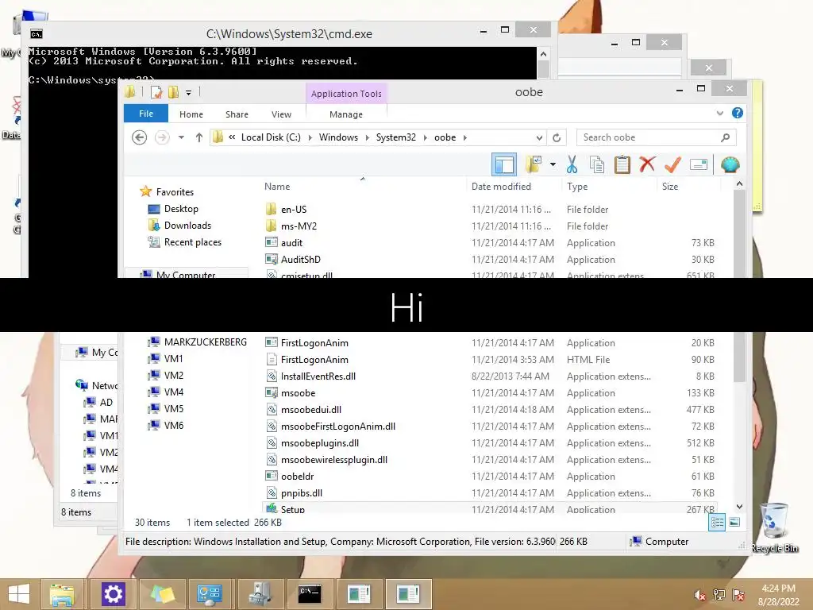813x610 pixels.
Task: Go up one folder level arrow
Action: 199,137
